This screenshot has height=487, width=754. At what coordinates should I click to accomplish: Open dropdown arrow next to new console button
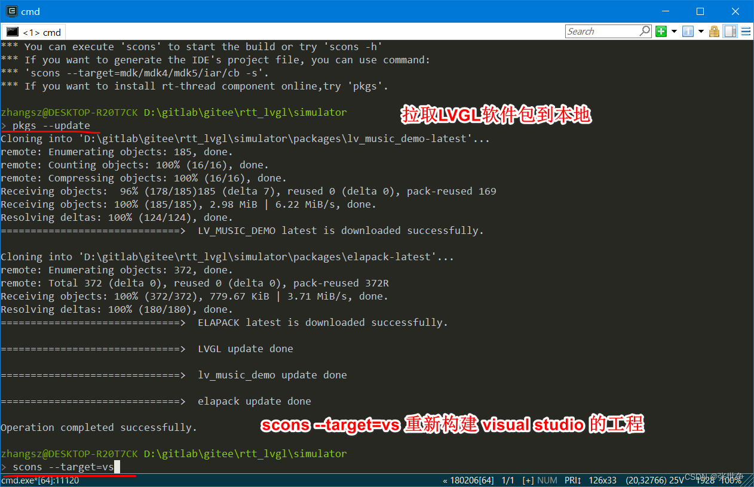point(673,31)
